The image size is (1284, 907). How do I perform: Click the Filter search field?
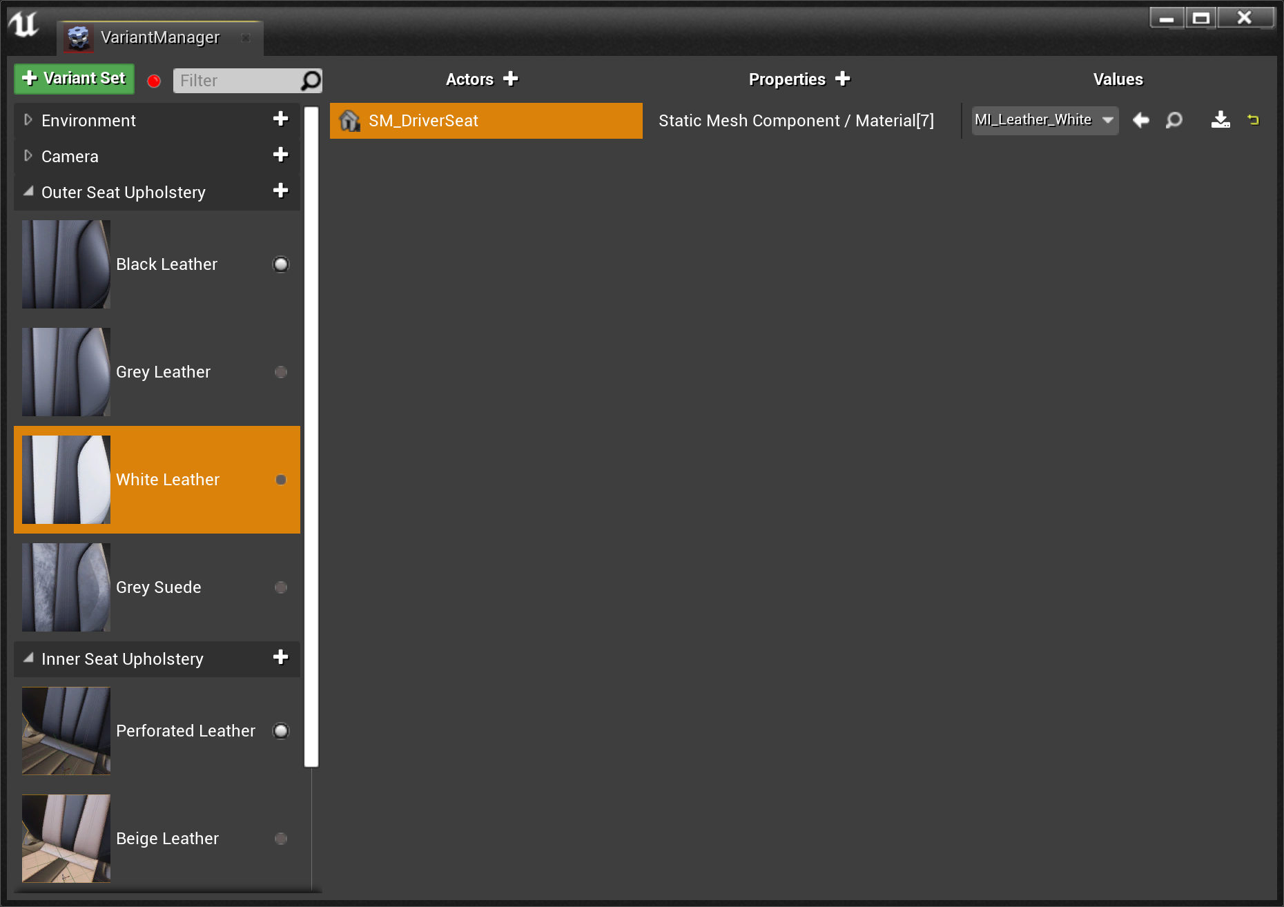click(x=238, y=81)
